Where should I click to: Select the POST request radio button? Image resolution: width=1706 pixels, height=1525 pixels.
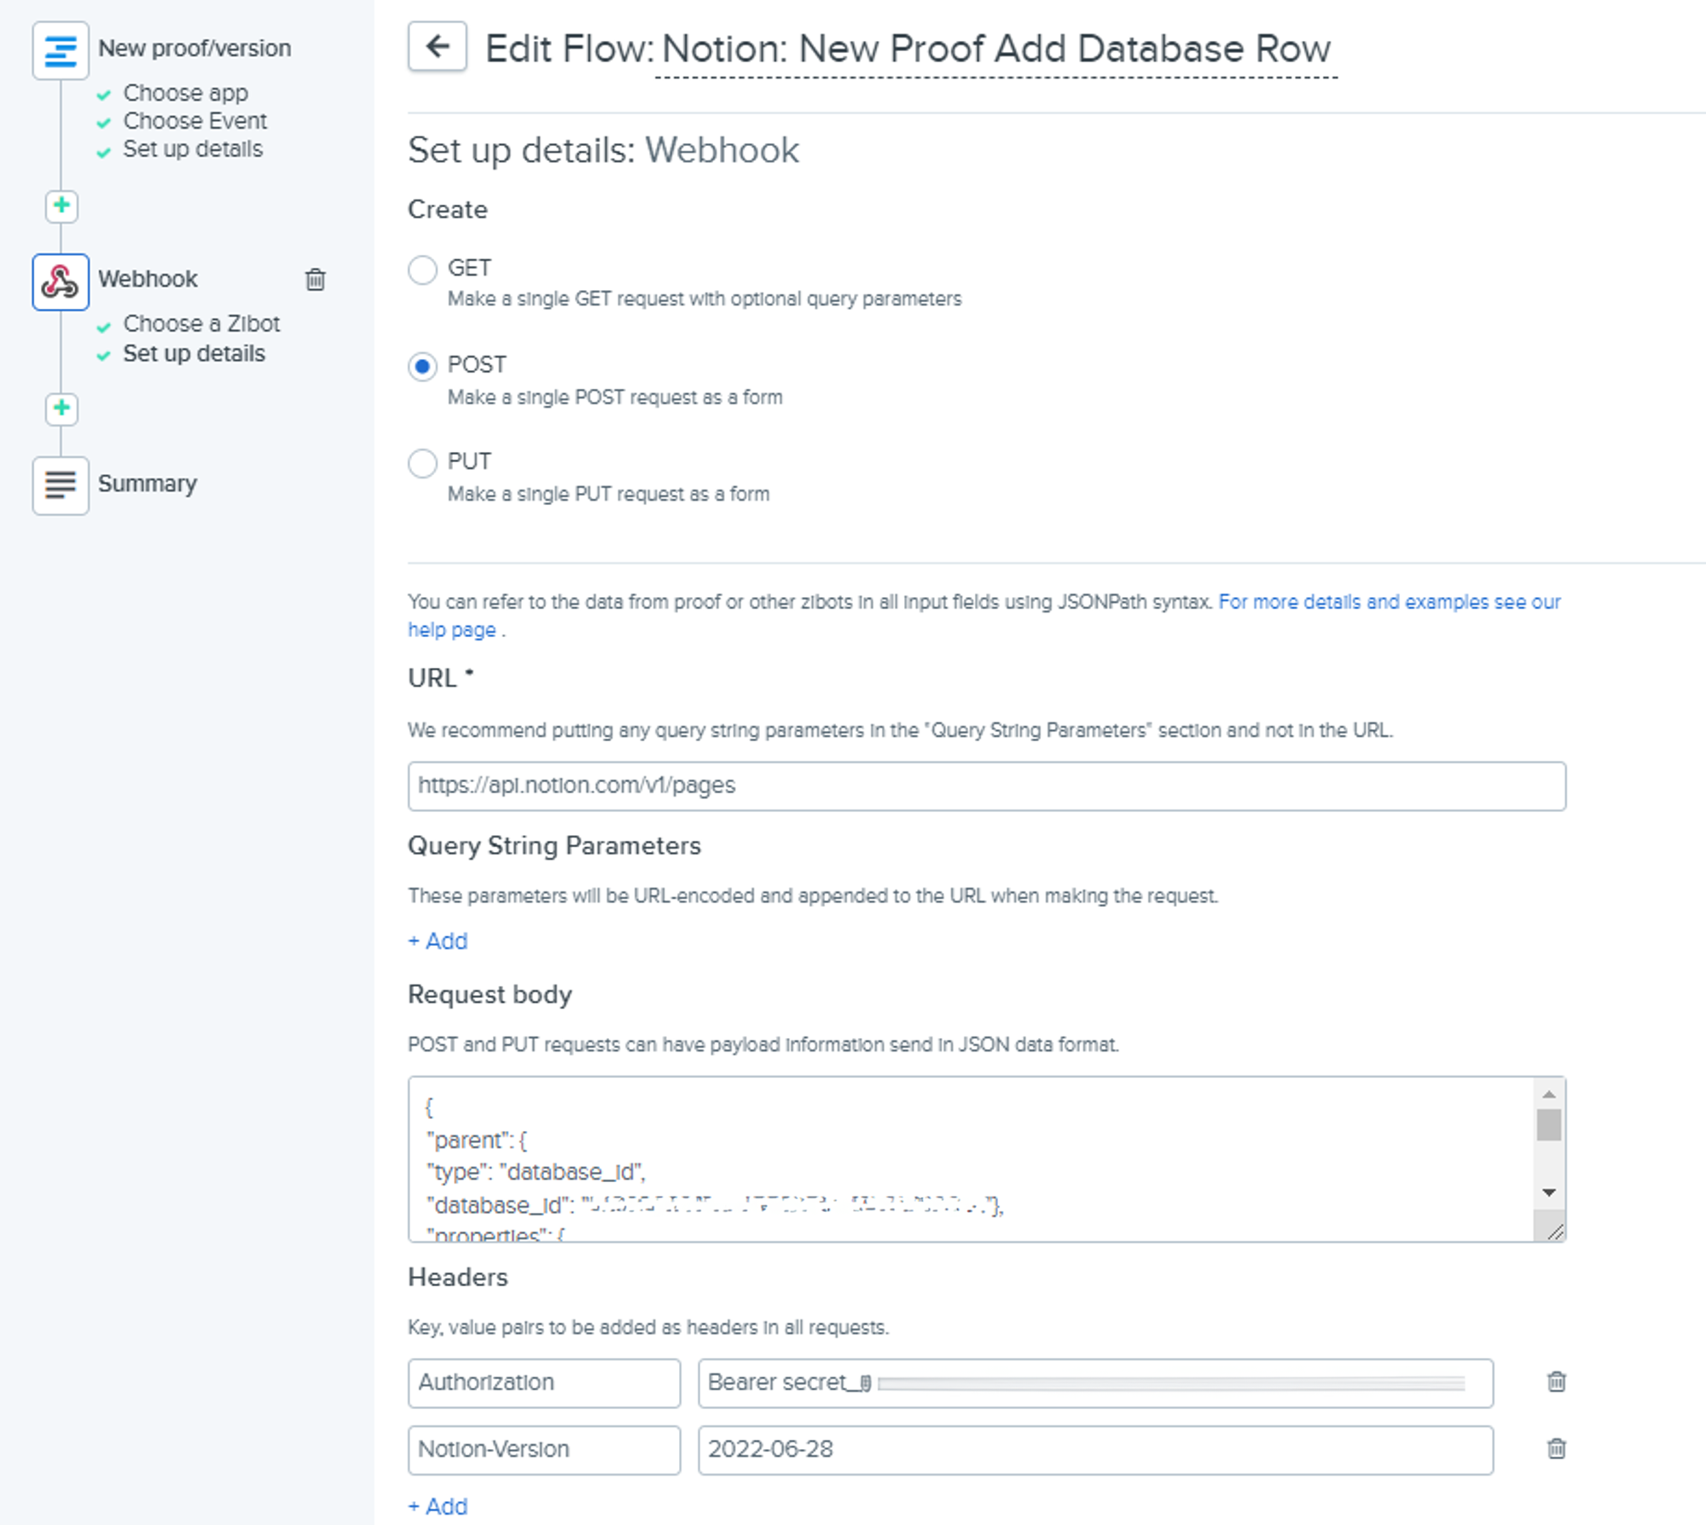[x=422, y=367]
